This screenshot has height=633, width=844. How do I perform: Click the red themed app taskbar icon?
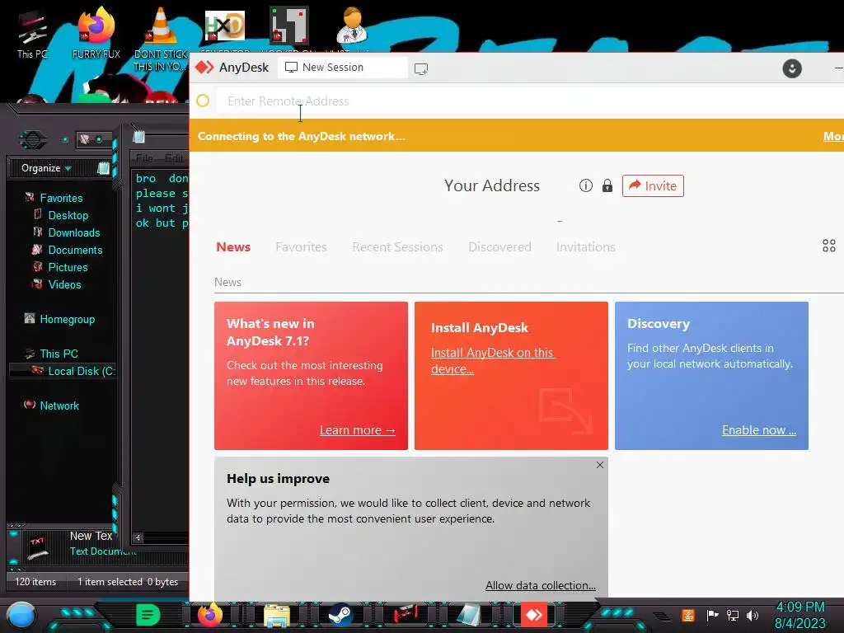tap(405, 615)
